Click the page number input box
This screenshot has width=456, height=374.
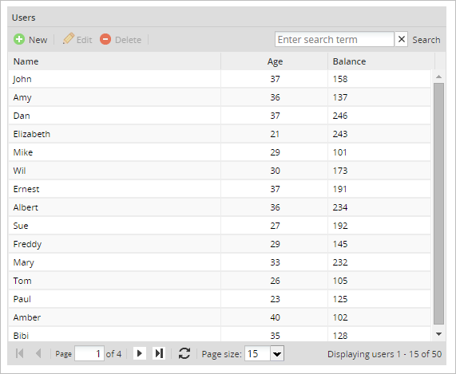point(89,353)
